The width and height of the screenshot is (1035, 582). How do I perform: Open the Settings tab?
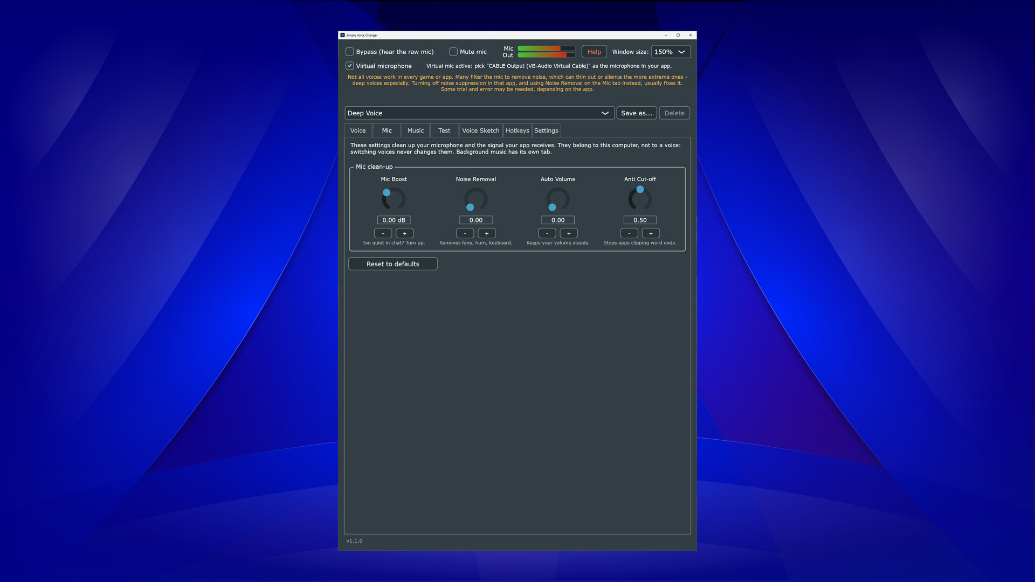pos(546,130)
